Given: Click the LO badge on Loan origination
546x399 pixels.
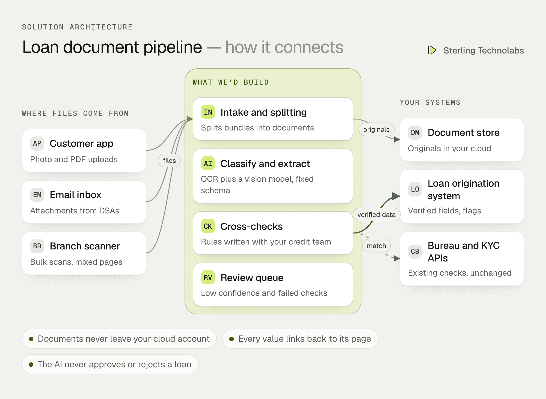Looking at the screenshot, I should pyautogui.click(x=415, y=189).
